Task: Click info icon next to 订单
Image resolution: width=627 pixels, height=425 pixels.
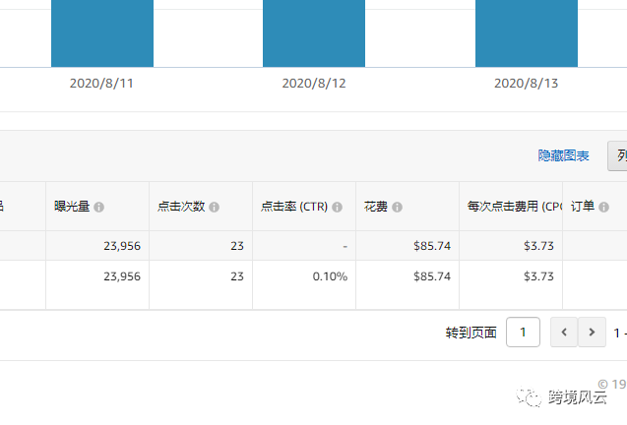Action: (603, 208)
